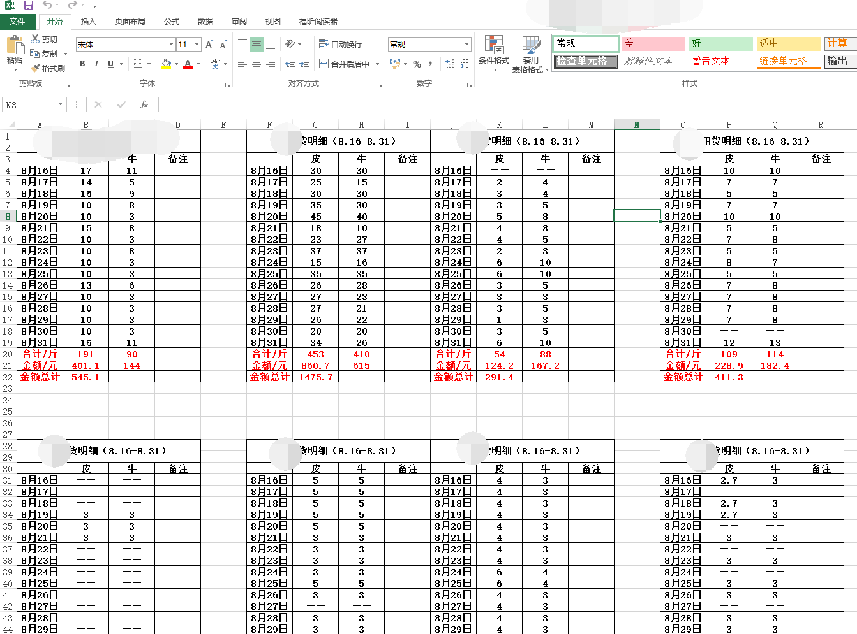Click the text orientation icon

pyautogui.click(x=290, y=44)
